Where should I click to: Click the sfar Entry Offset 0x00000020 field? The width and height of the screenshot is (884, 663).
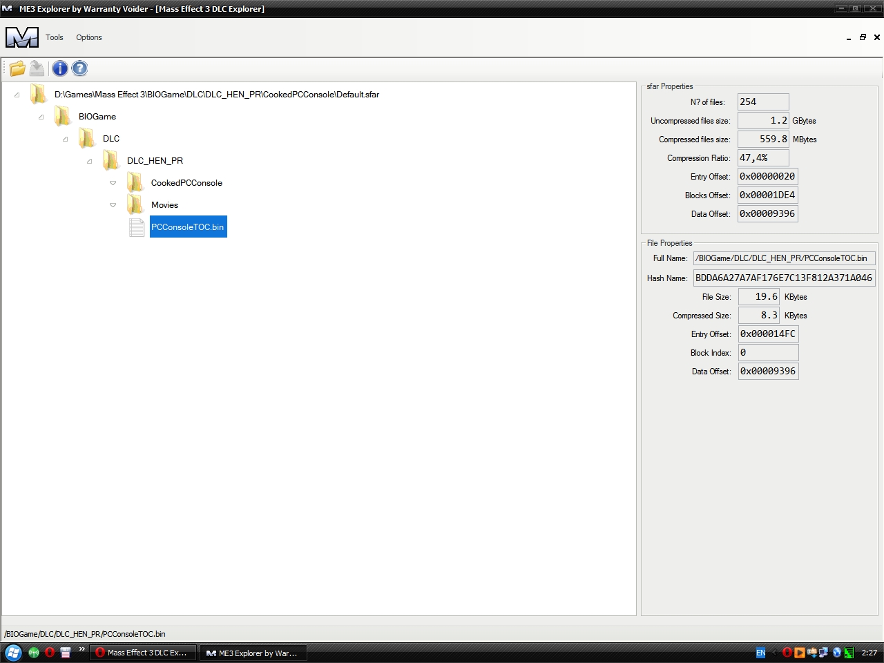click(768, 177)
